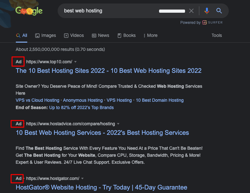This screenshot has height=193, width=250.
Task: Start voice search with the microphone icon
Action: 207,11
